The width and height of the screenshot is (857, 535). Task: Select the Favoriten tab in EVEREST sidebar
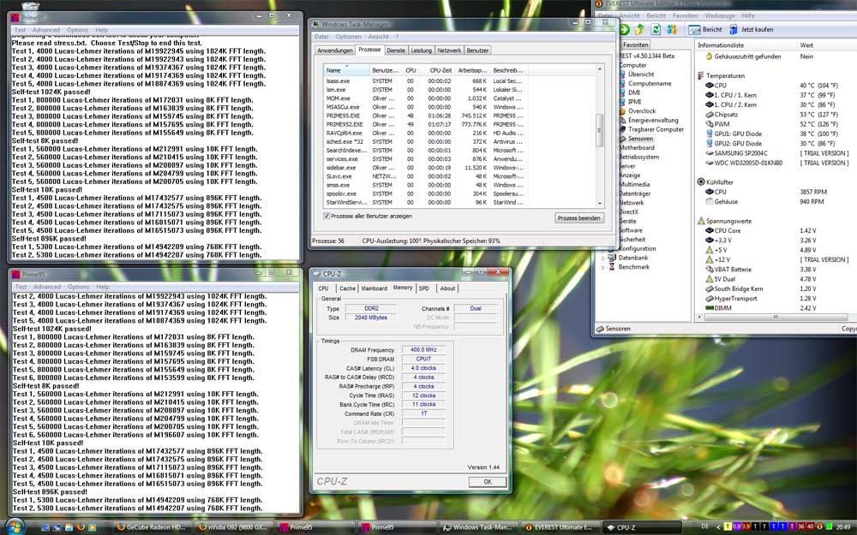point(636,45)
